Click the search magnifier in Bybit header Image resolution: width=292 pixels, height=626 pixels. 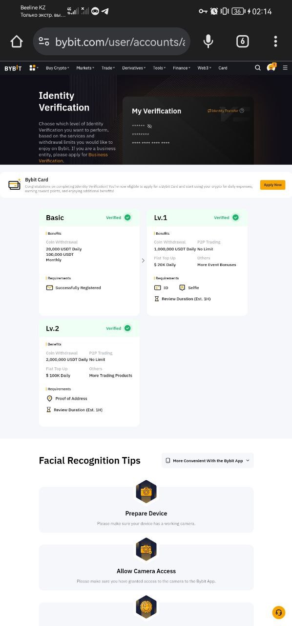258,68
